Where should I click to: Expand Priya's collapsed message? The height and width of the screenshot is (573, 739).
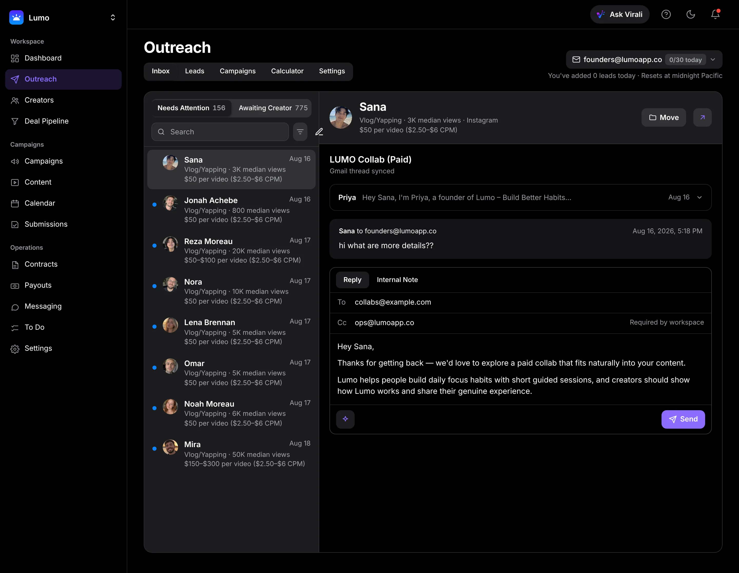[520, 197]
